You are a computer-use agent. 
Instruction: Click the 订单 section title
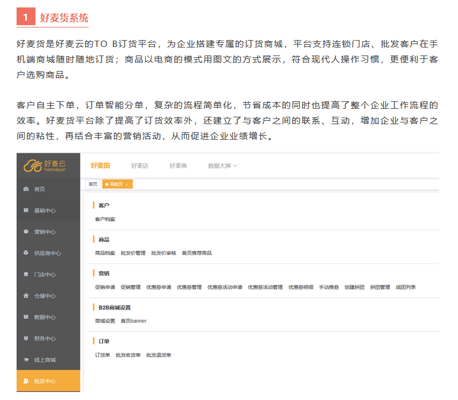point(103,341)
